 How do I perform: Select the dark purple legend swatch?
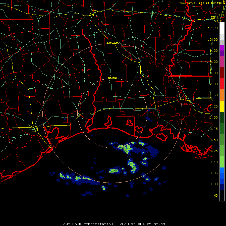tap(222, 53)
